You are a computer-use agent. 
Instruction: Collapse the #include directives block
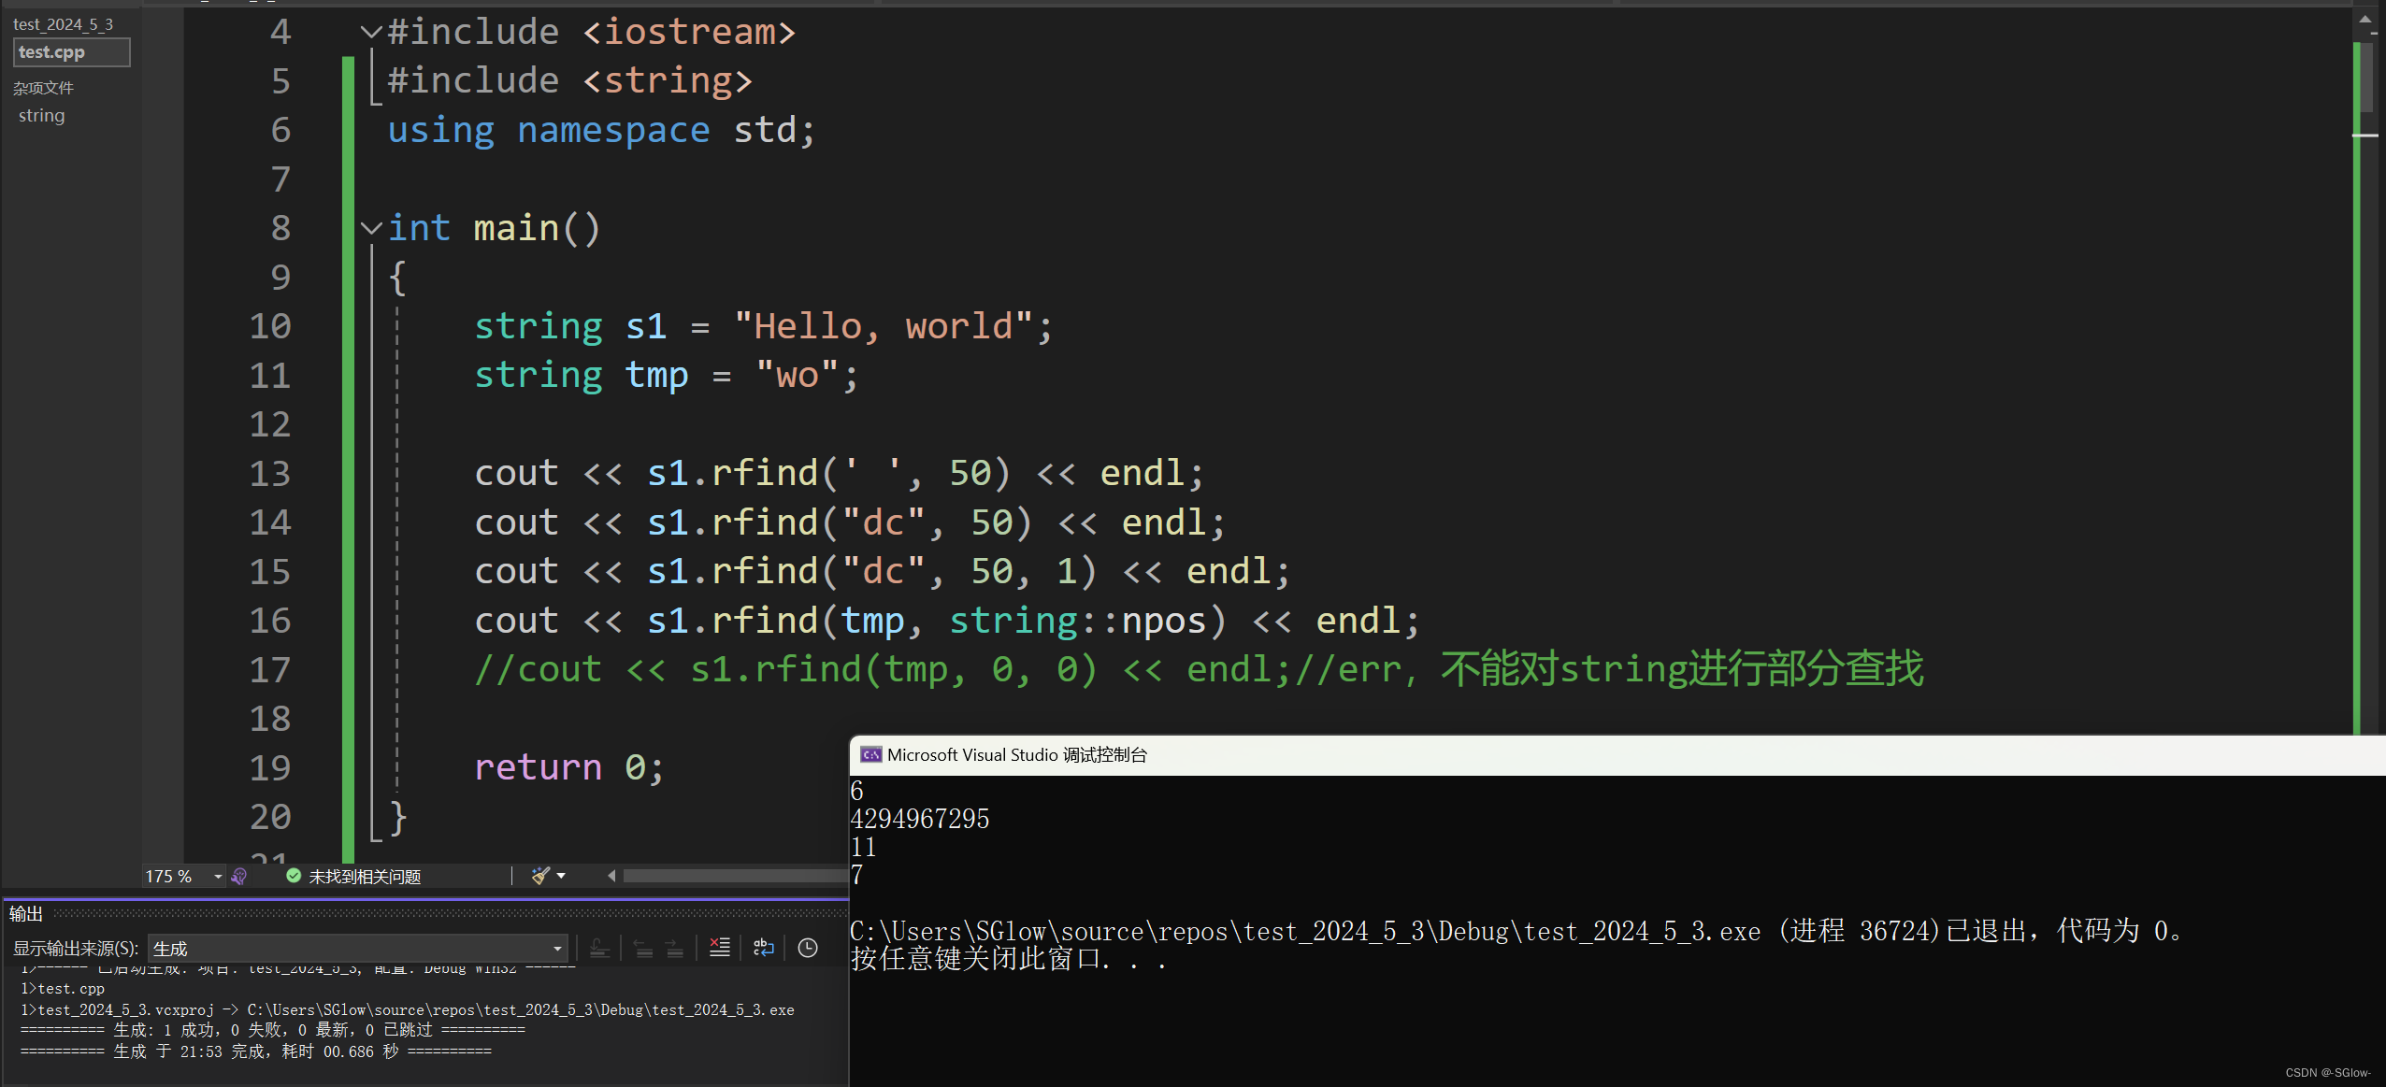click(371, 33)
